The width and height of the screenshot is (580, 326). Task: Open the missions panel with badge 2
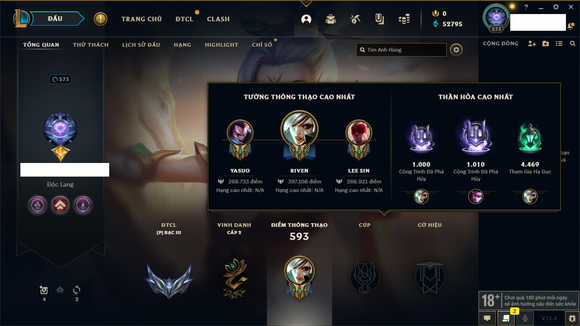(x=506, y=318)
